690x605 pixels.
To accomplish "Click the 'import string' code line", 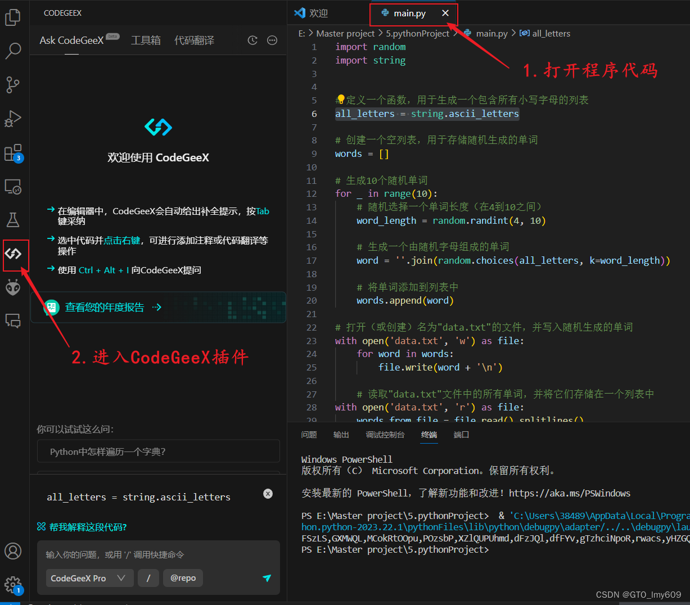I will pos(370,60).
